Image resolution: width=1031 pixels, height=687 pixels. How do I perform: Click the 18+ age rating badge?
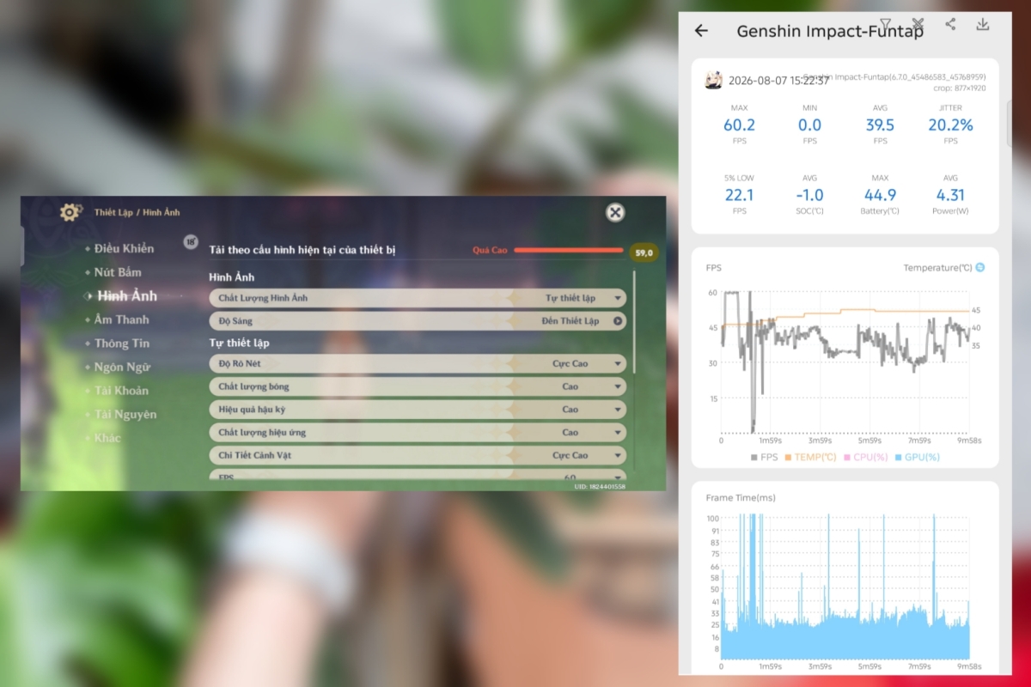[x=191, y=242]
